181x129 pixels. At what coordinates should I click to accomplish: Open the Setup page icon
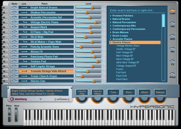tap(172, 73)
